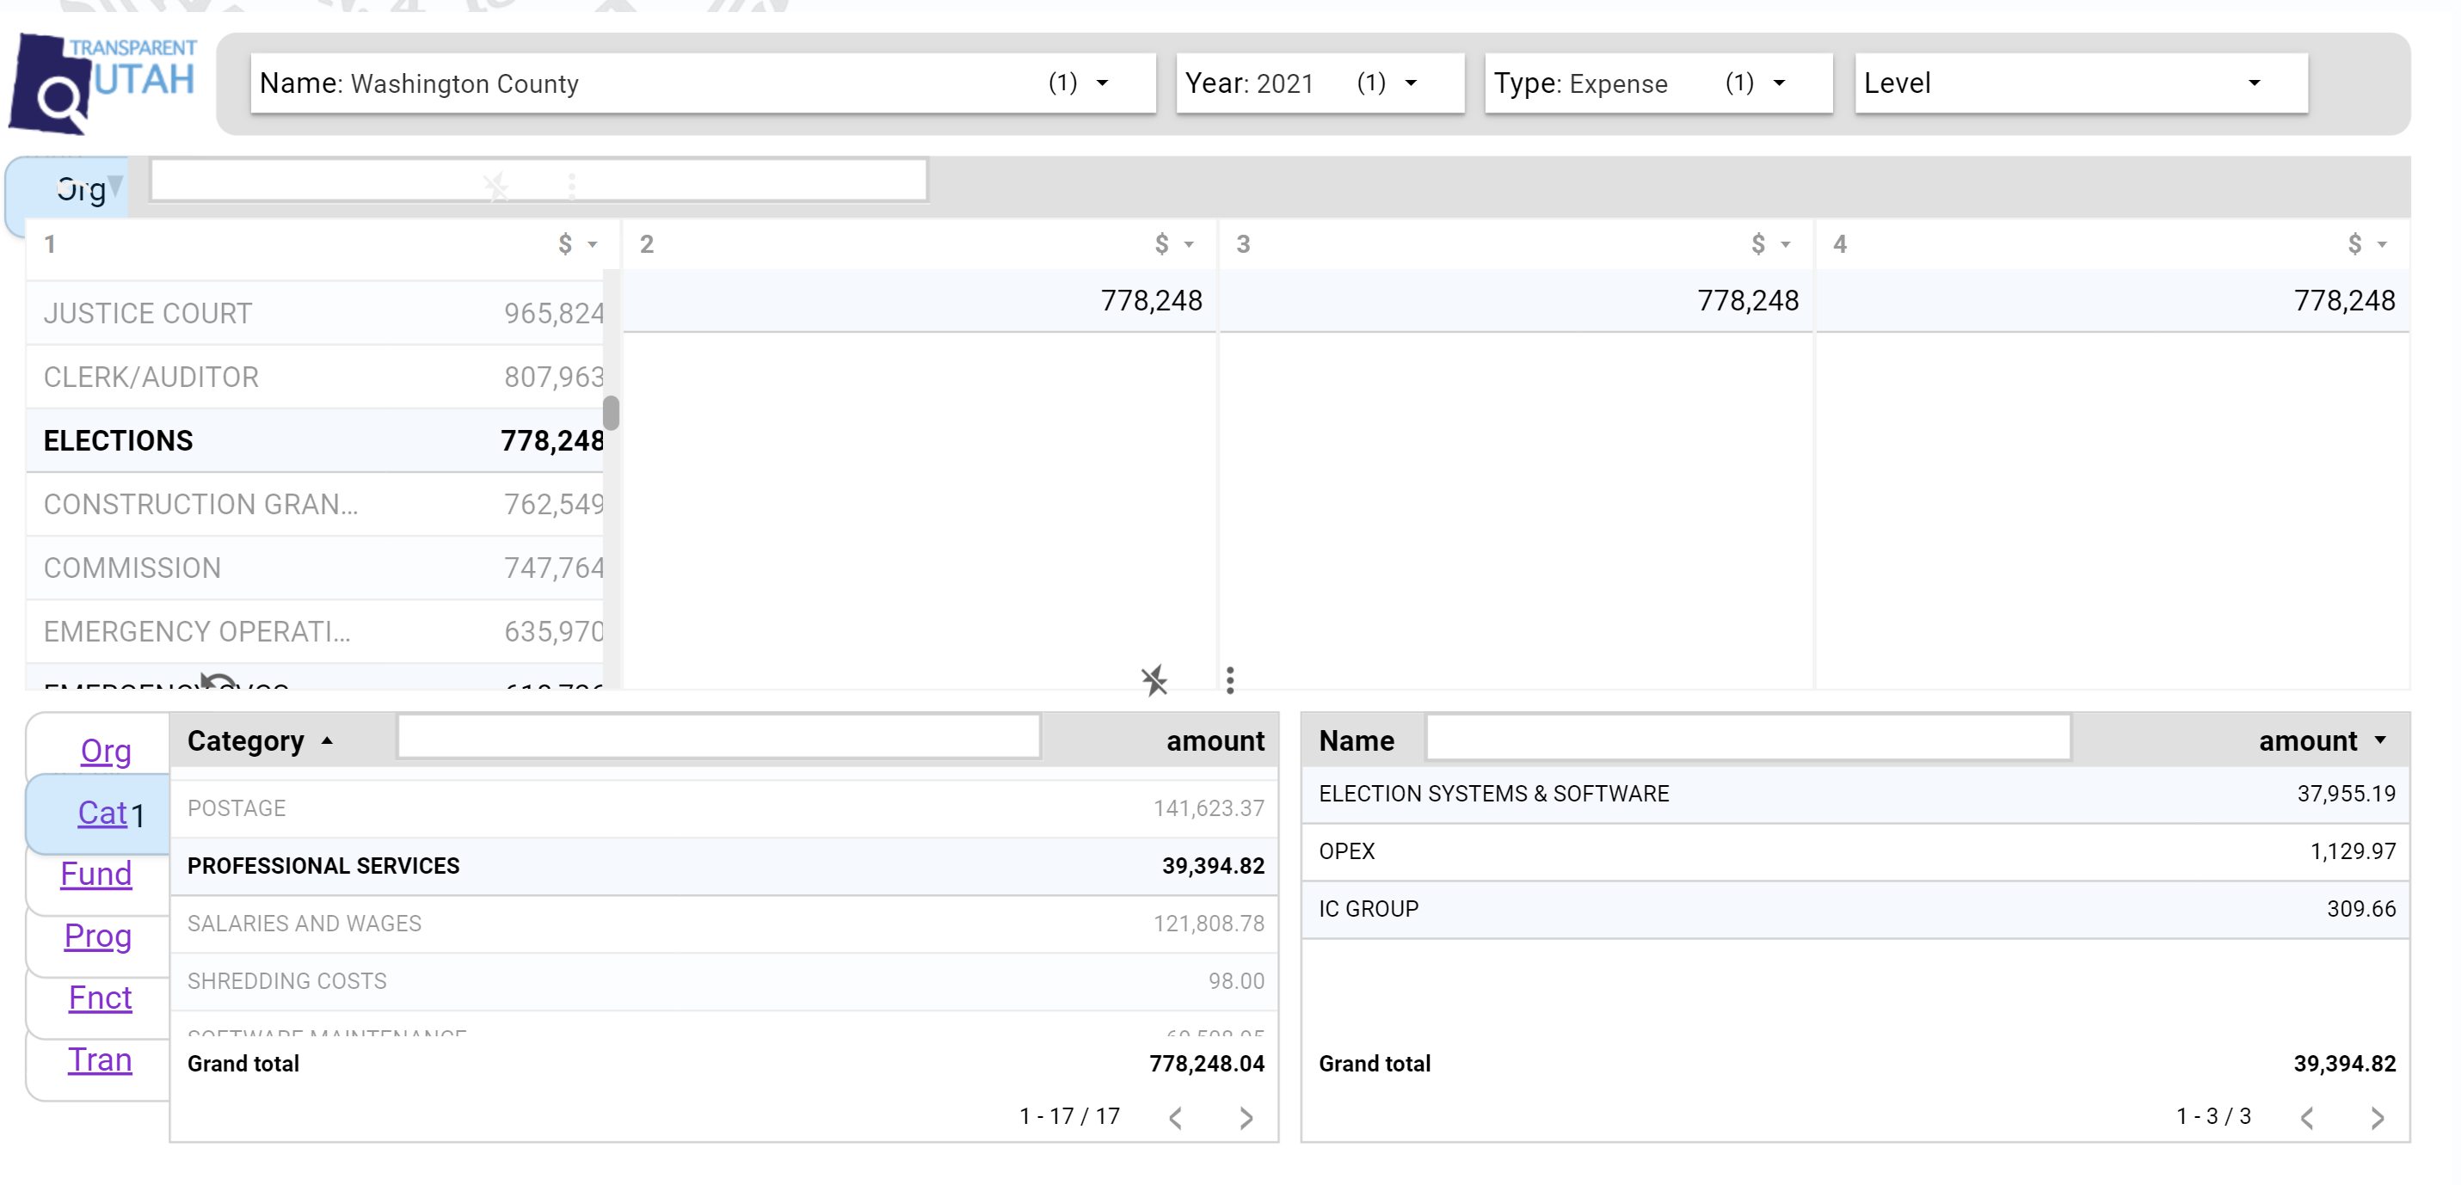Go to next page of Category table
Screen dimensions: 2461x1185
coord(1246,1117)
